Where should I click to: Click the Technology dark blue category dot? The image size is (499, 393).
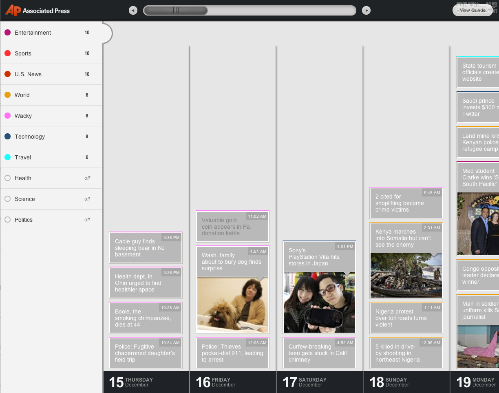(x=7, y=137)
